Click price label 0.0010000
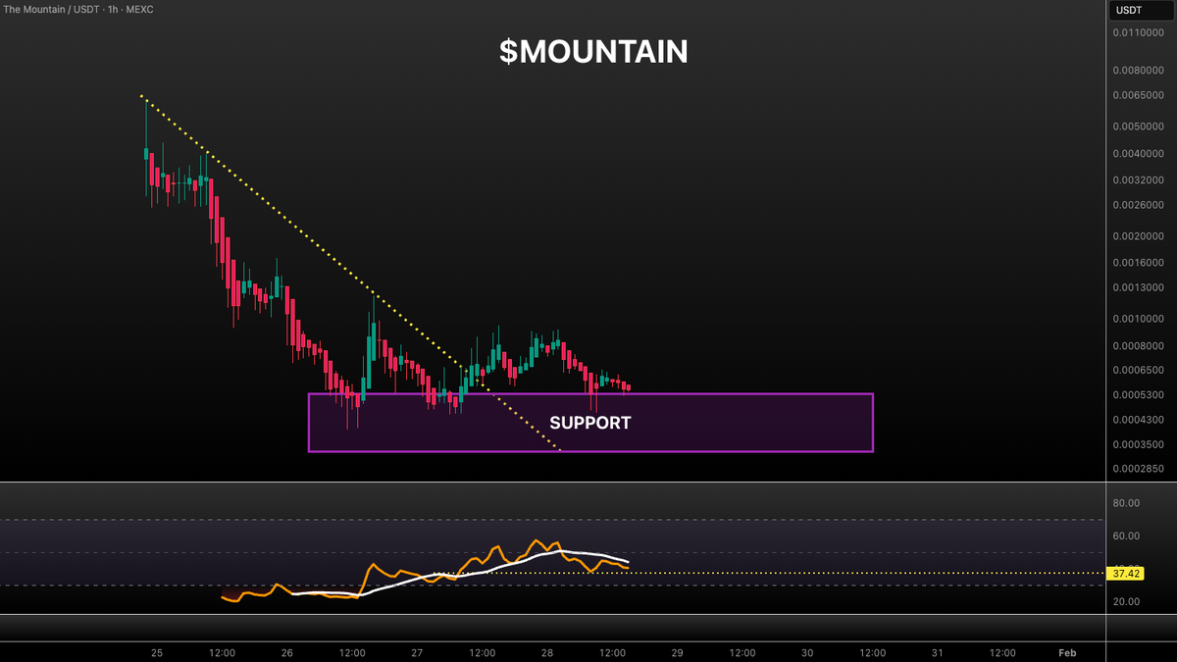 tap(1138, 319)
